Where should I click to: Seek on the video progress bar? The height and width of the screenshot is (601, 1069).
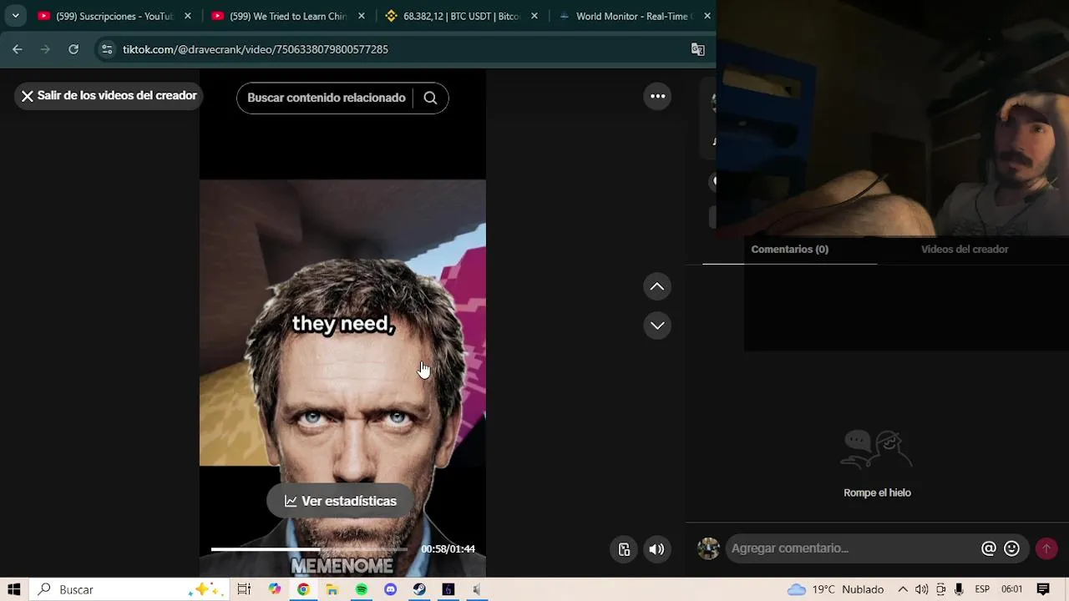[309, 549]
